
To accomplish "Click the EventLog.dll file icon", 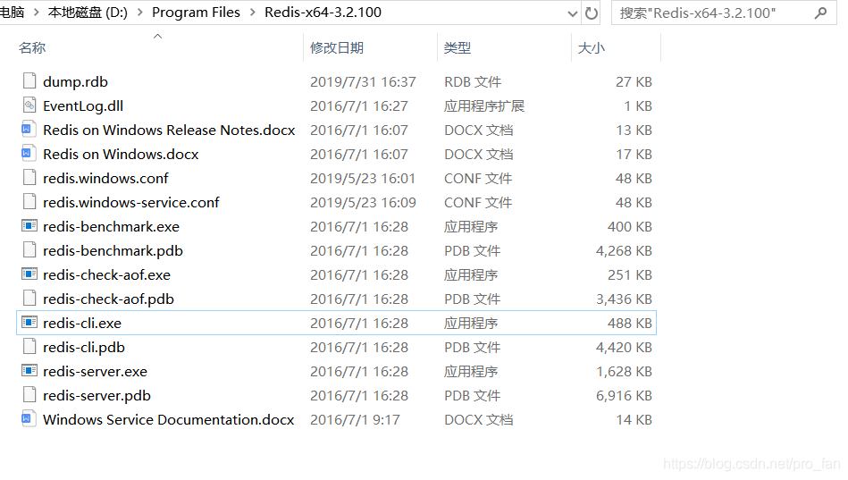I will click(29, 105).
